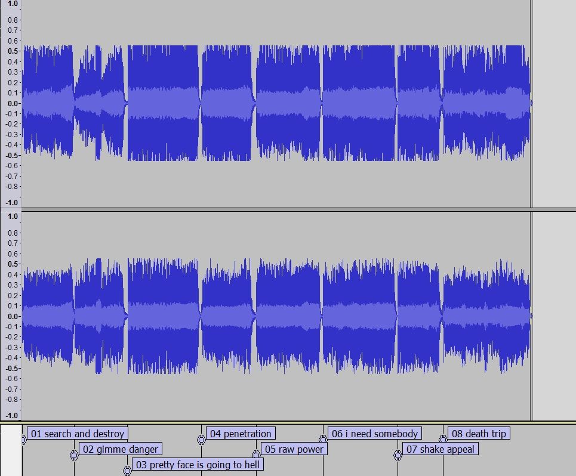
Task: Click the '05 raw power' marker handle
Action: click(256, 456)
